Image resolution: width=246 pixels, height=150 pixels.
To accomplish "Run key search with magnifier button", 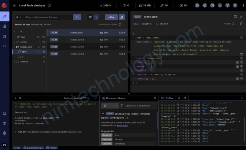I will click(x=77, y=17).
